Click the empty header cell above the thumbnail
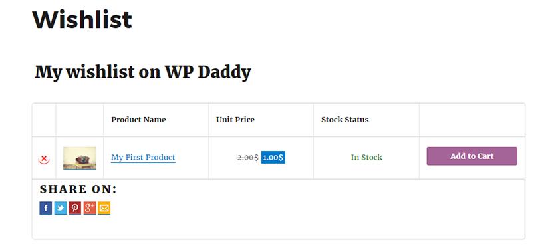 pos(80,120)
